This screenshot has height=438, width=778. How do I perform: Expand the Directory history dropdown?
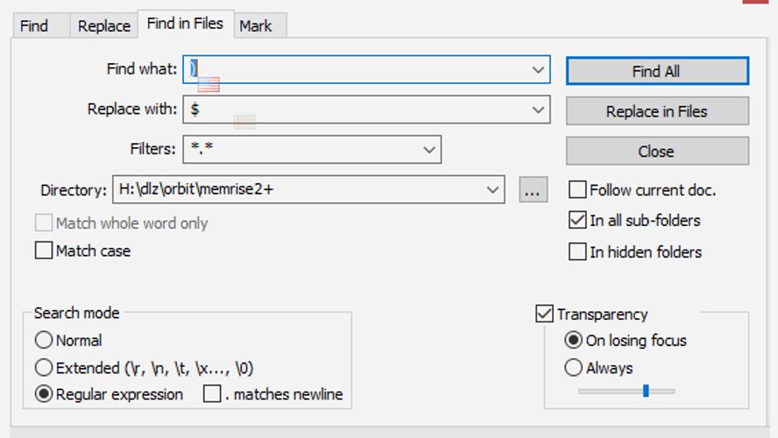click(492, 189)
